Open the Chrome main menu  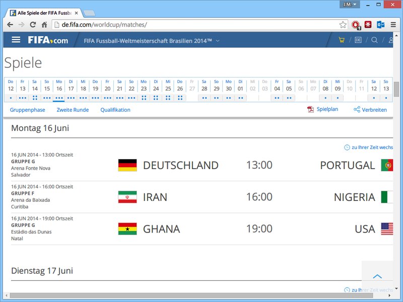tap(393, 25)
